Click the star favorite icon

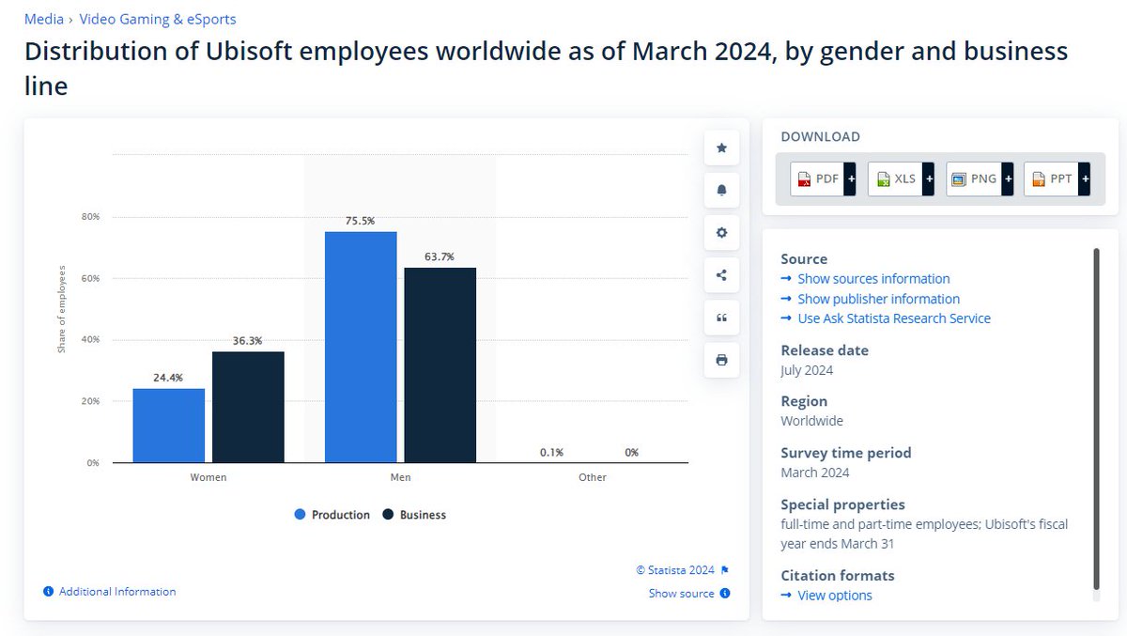point(721,147)
